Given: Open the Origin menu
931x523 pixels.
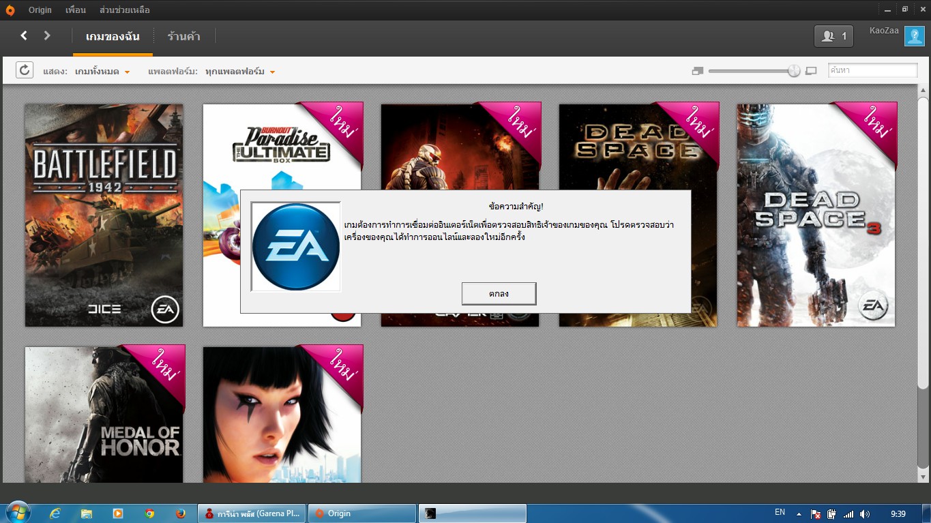Looking at the screenshot, I should point(40,10).
